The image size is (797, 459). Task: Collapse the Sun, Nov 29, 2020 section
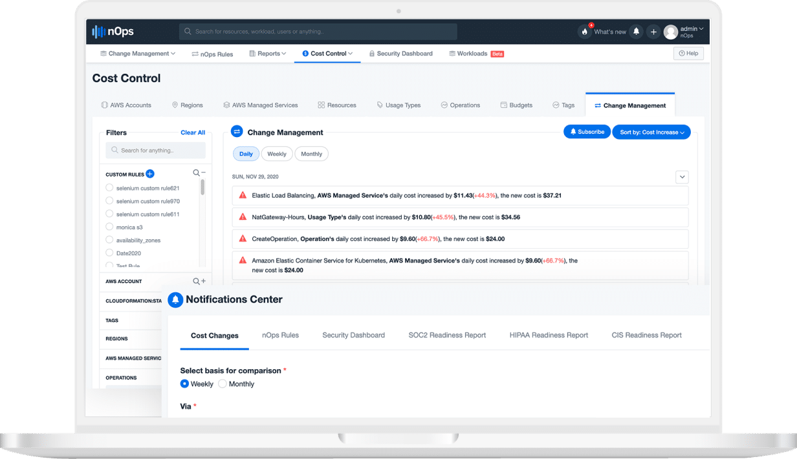click(682, 176)
